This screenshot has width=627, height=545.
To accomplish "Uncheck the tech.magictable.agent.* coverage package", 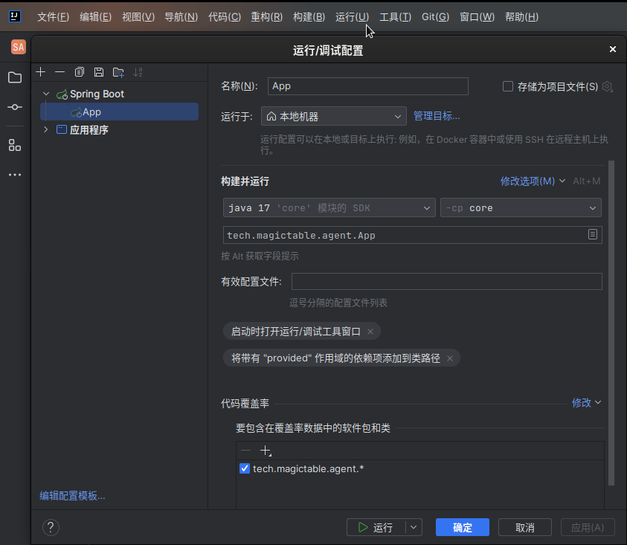I will pos(245,468).
